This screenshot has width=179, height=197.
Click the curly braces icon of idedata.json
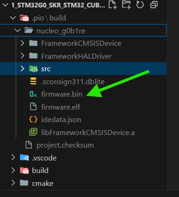[33, 120]
